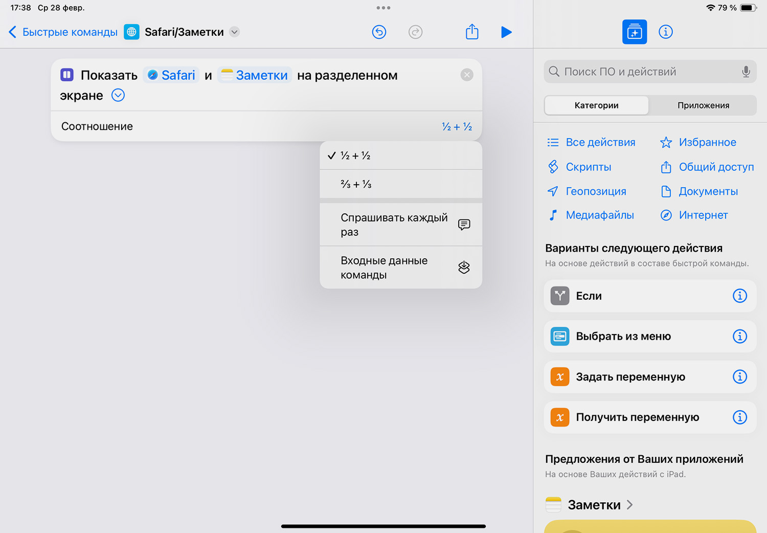767x533 pixels.
Task: Open the three-dot multitasking menu
Action: pos(383,8)
